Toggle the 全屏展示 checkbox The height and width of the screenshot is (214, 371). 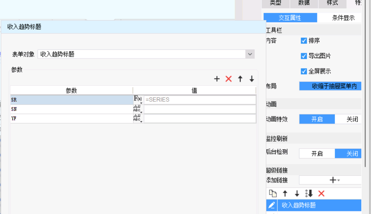pyautogui.click(x=304, y=71)
